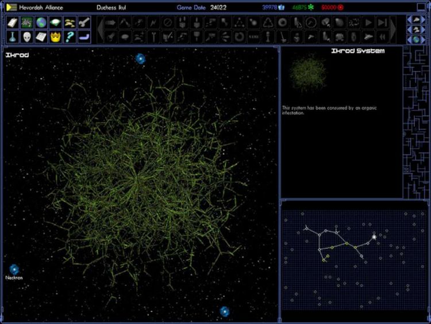Click the cyan question mark help icon
This screenshot has height=324, width=431.
[x=71, y=37]
